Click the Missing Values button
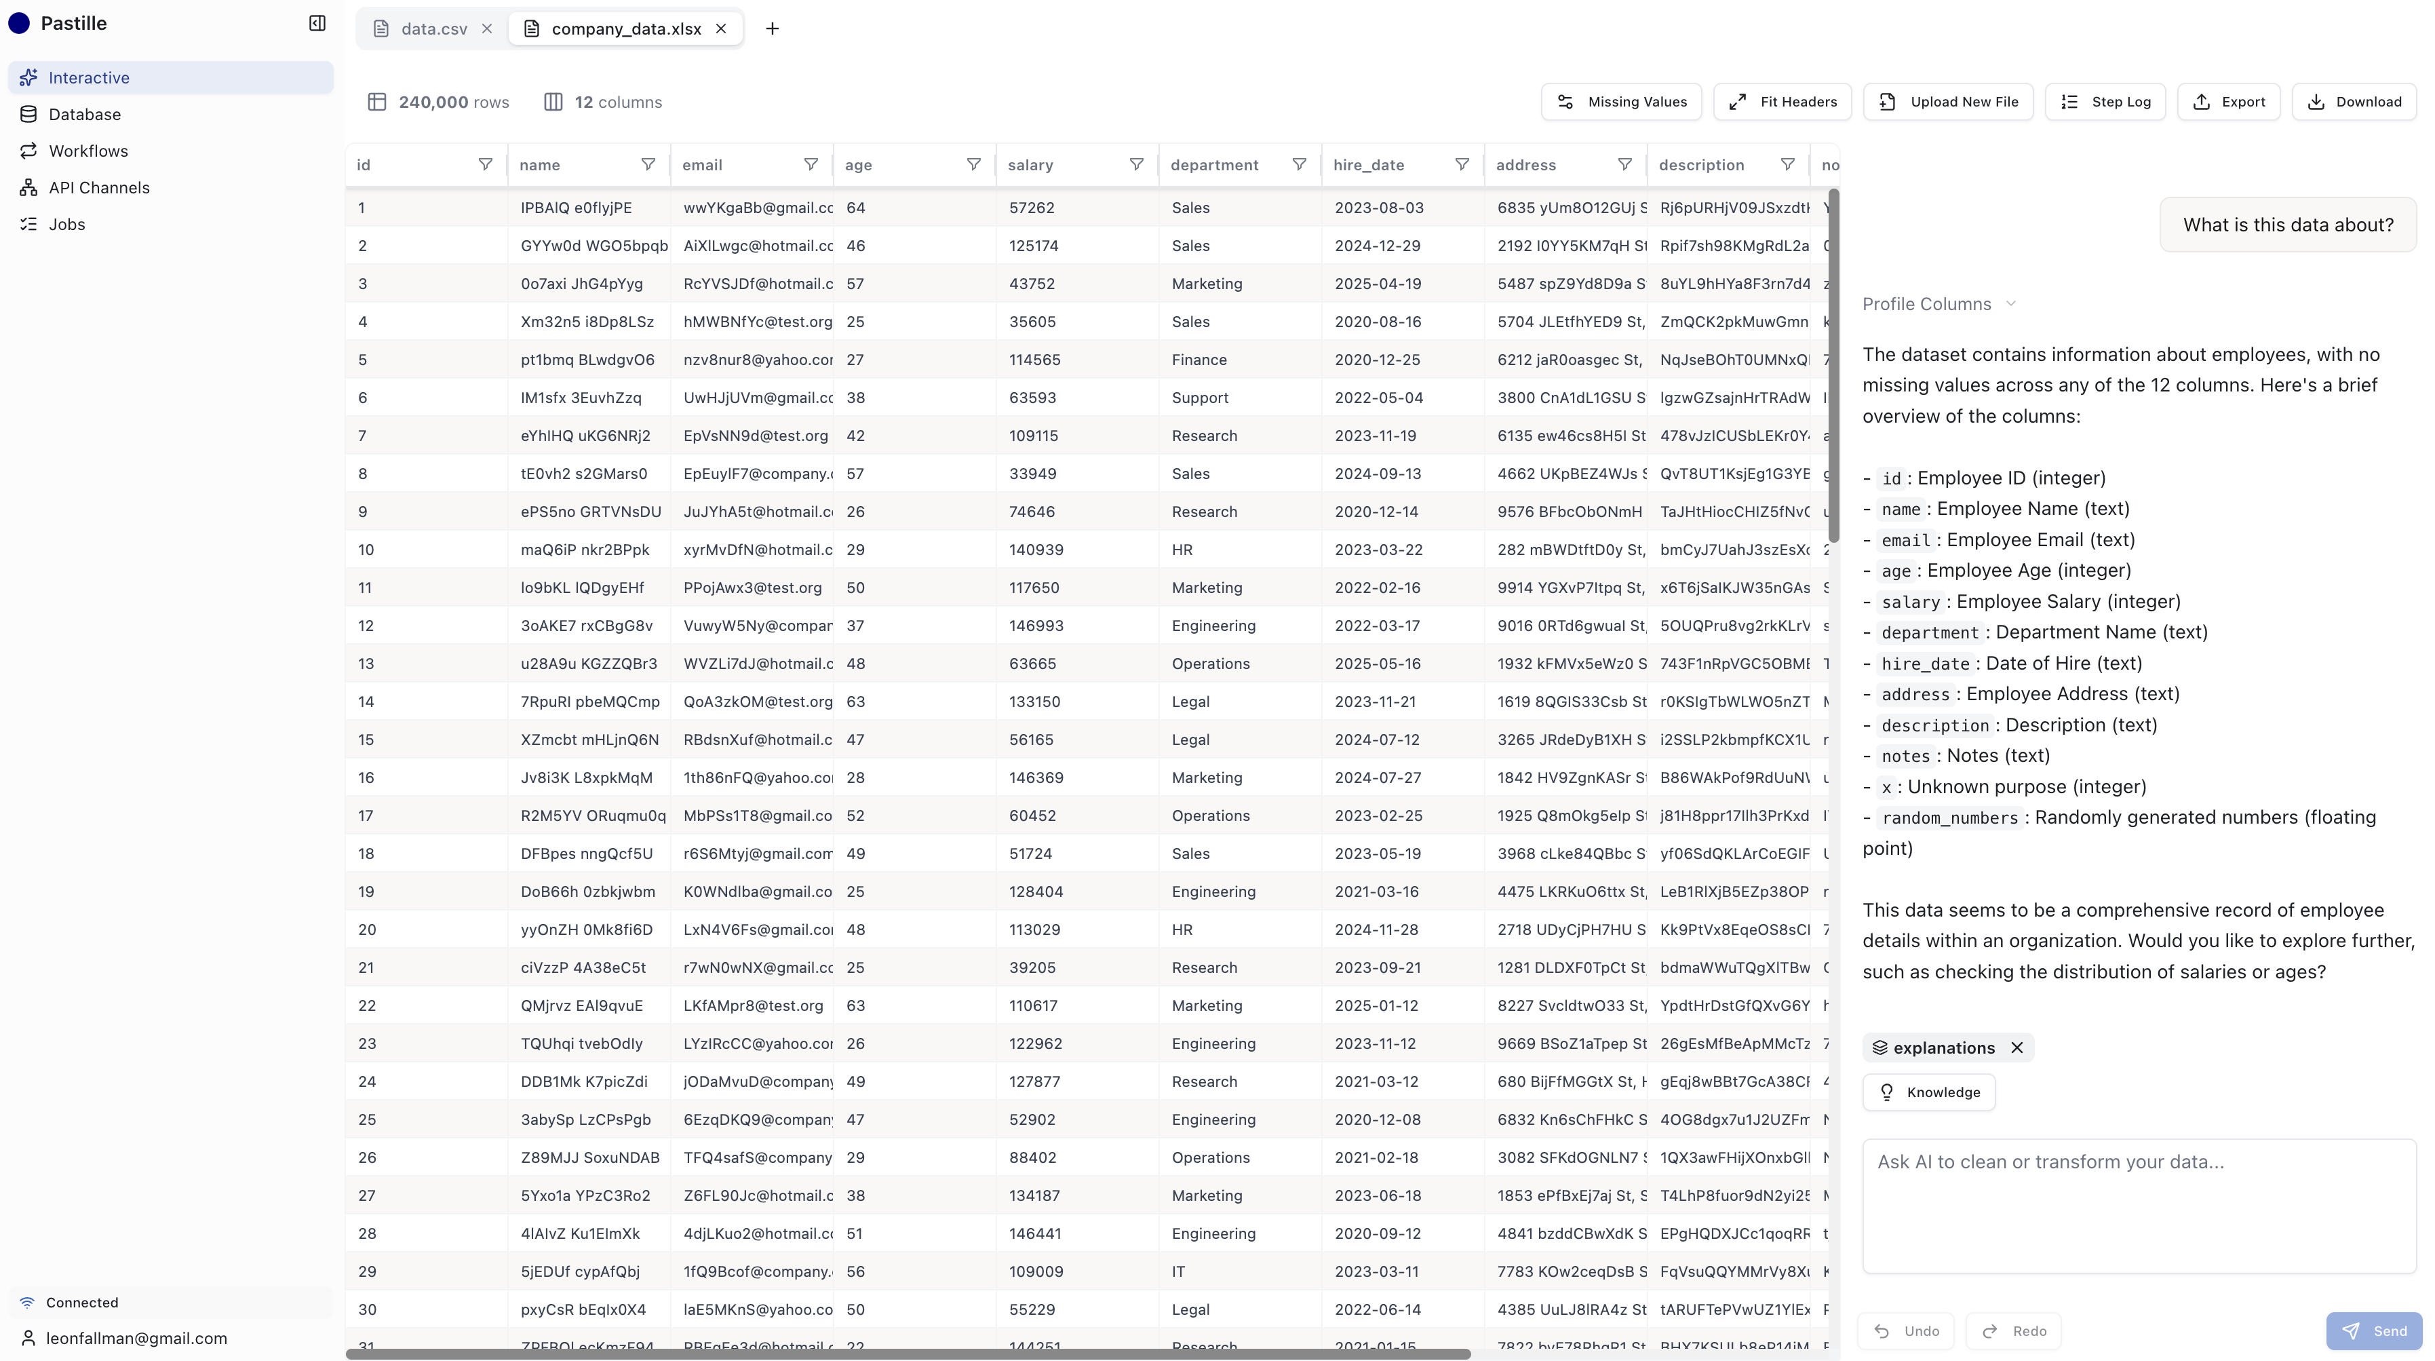This screenshot has width=2435, height=1361. pos(1621,102)
